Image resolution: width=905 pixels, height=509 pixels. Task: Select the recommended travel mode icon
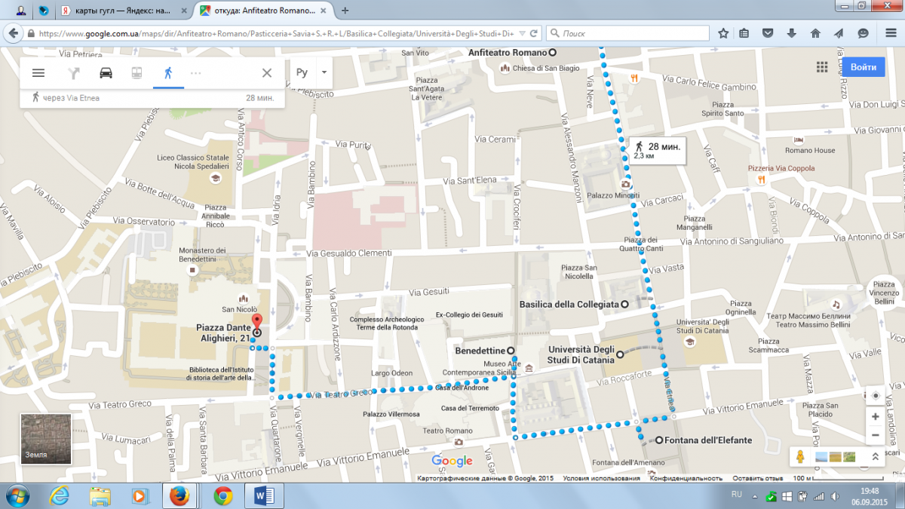coord(74,73)
